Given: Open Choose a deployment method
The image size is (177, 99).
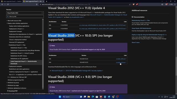Looking at the screenshot, I should click(18, 40).
